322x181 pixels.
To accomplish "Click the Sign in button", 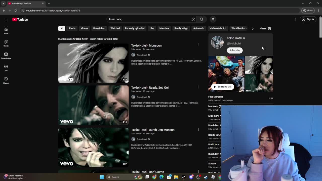I will tap(308, 19).
